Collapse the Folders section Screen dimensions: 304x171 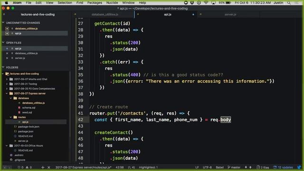(3, 67)
